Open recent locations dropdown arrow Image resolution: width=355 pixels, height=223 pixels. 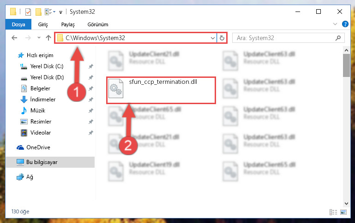tap(39, 38)
